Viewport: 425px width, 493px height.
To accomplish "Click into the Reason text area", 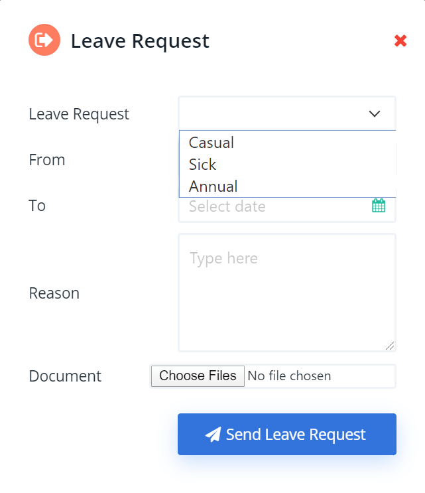I will pyautogui.click(x=287, y=293).
